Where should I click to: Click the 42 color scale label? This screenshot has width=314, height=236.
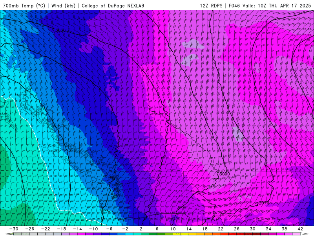(x=300, y=229)
